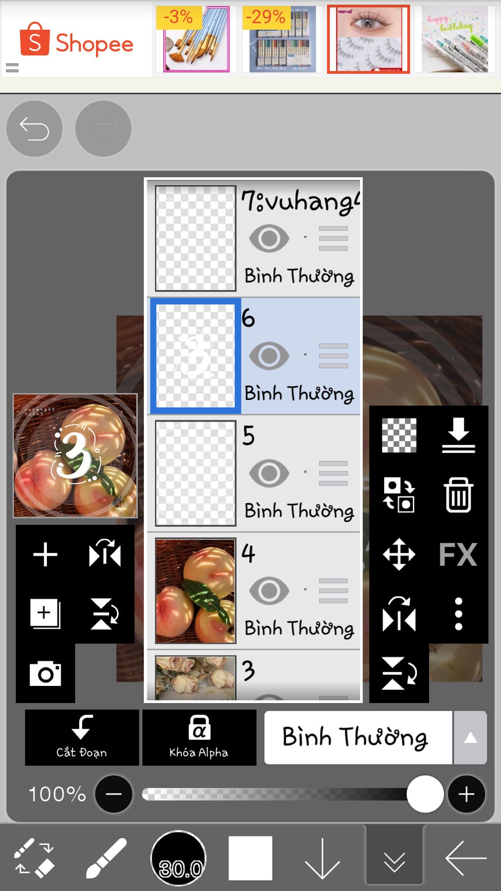
Task: Select the layer 5 thumbnail
Action: [195, 473]
